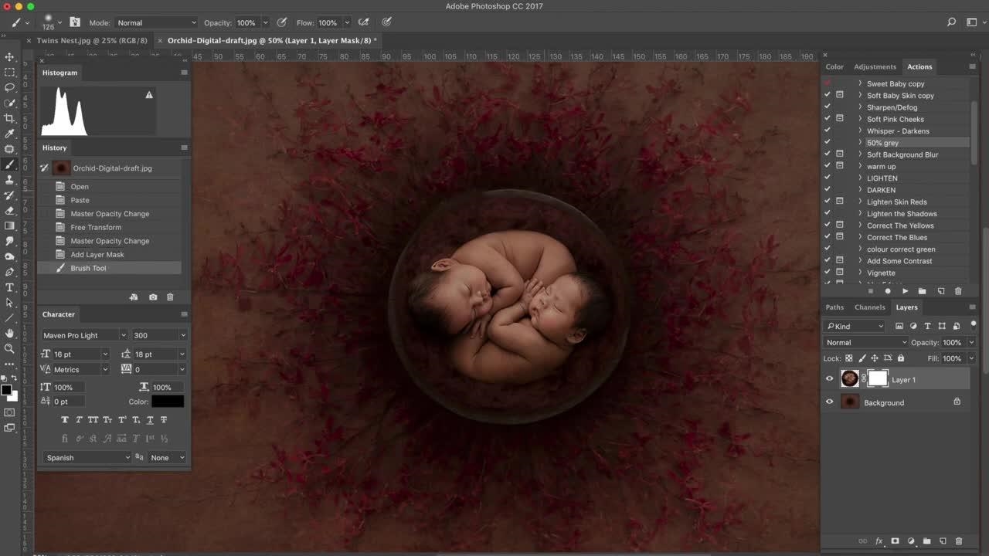Expand the Vignette action
The height and width of the screenshot is (556, 989).
860,273
